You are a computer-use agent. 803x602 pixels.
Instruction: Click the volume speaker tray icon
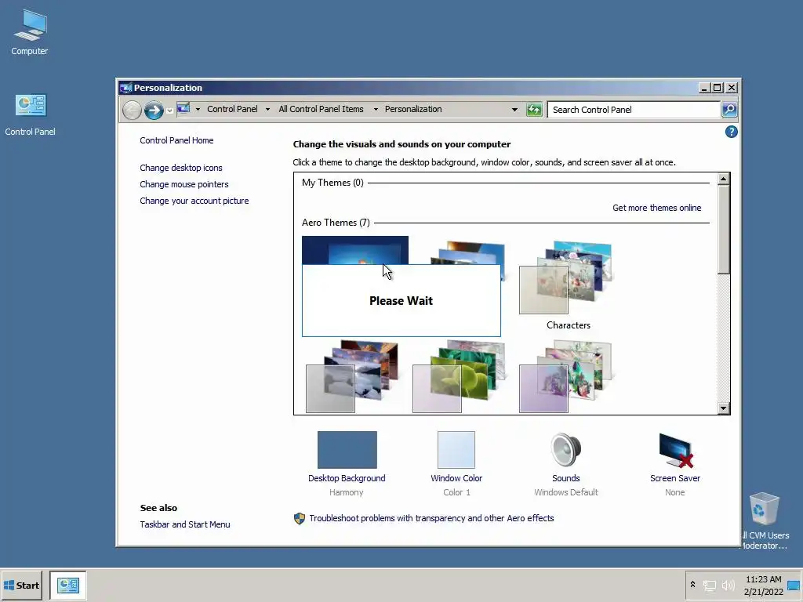[x=728, y=585]
